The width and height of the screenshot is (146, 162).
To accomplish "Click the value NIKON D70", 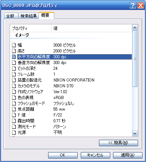I will pos(64,86).
